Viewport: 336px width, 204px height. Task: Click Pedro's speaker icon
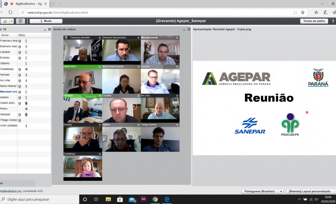(26, 109)
